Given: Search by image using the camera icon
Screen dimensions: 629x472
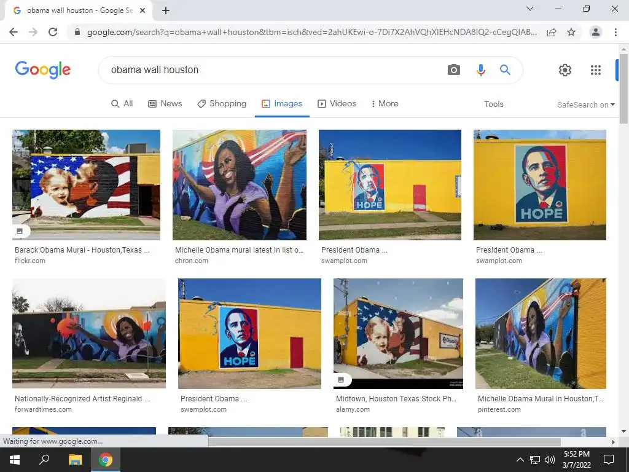Looking at the screenshot, I should click(x=454, y=70).
